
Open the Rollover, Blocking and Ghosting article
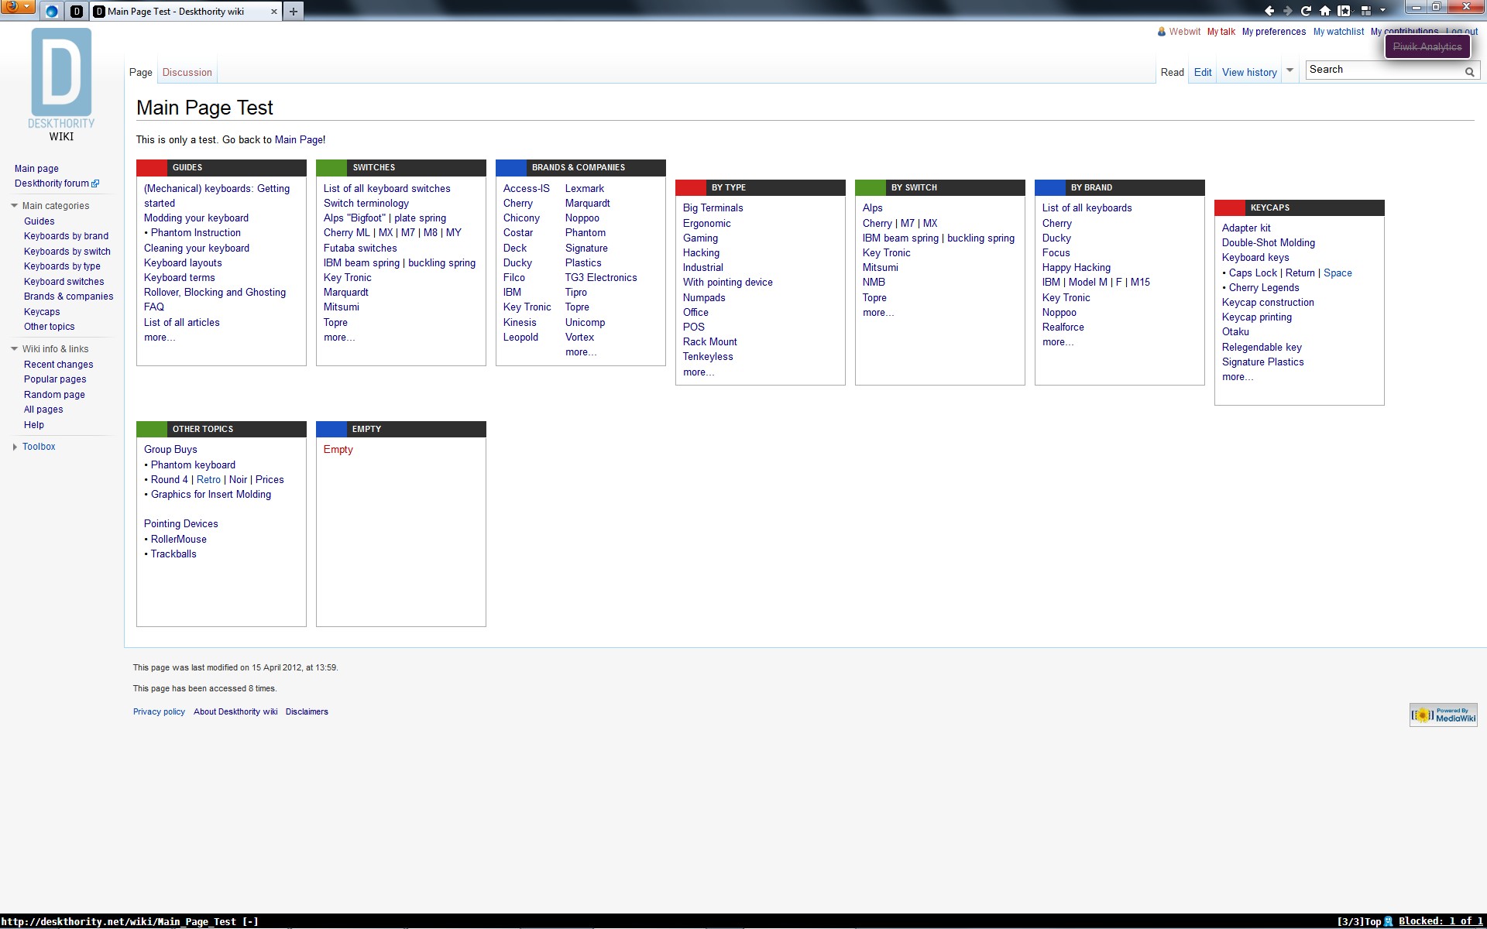(x=215, y=293)
